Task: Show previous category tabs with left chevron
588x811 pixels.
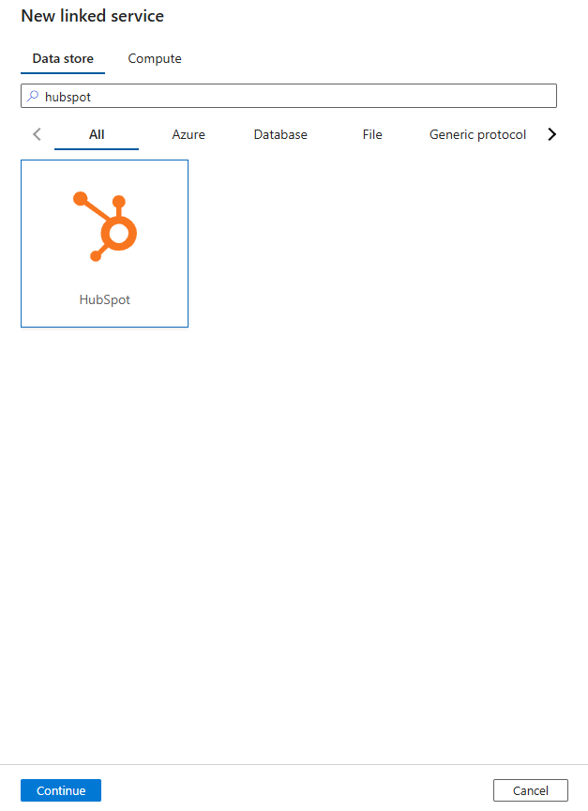Action: (37, 134)
